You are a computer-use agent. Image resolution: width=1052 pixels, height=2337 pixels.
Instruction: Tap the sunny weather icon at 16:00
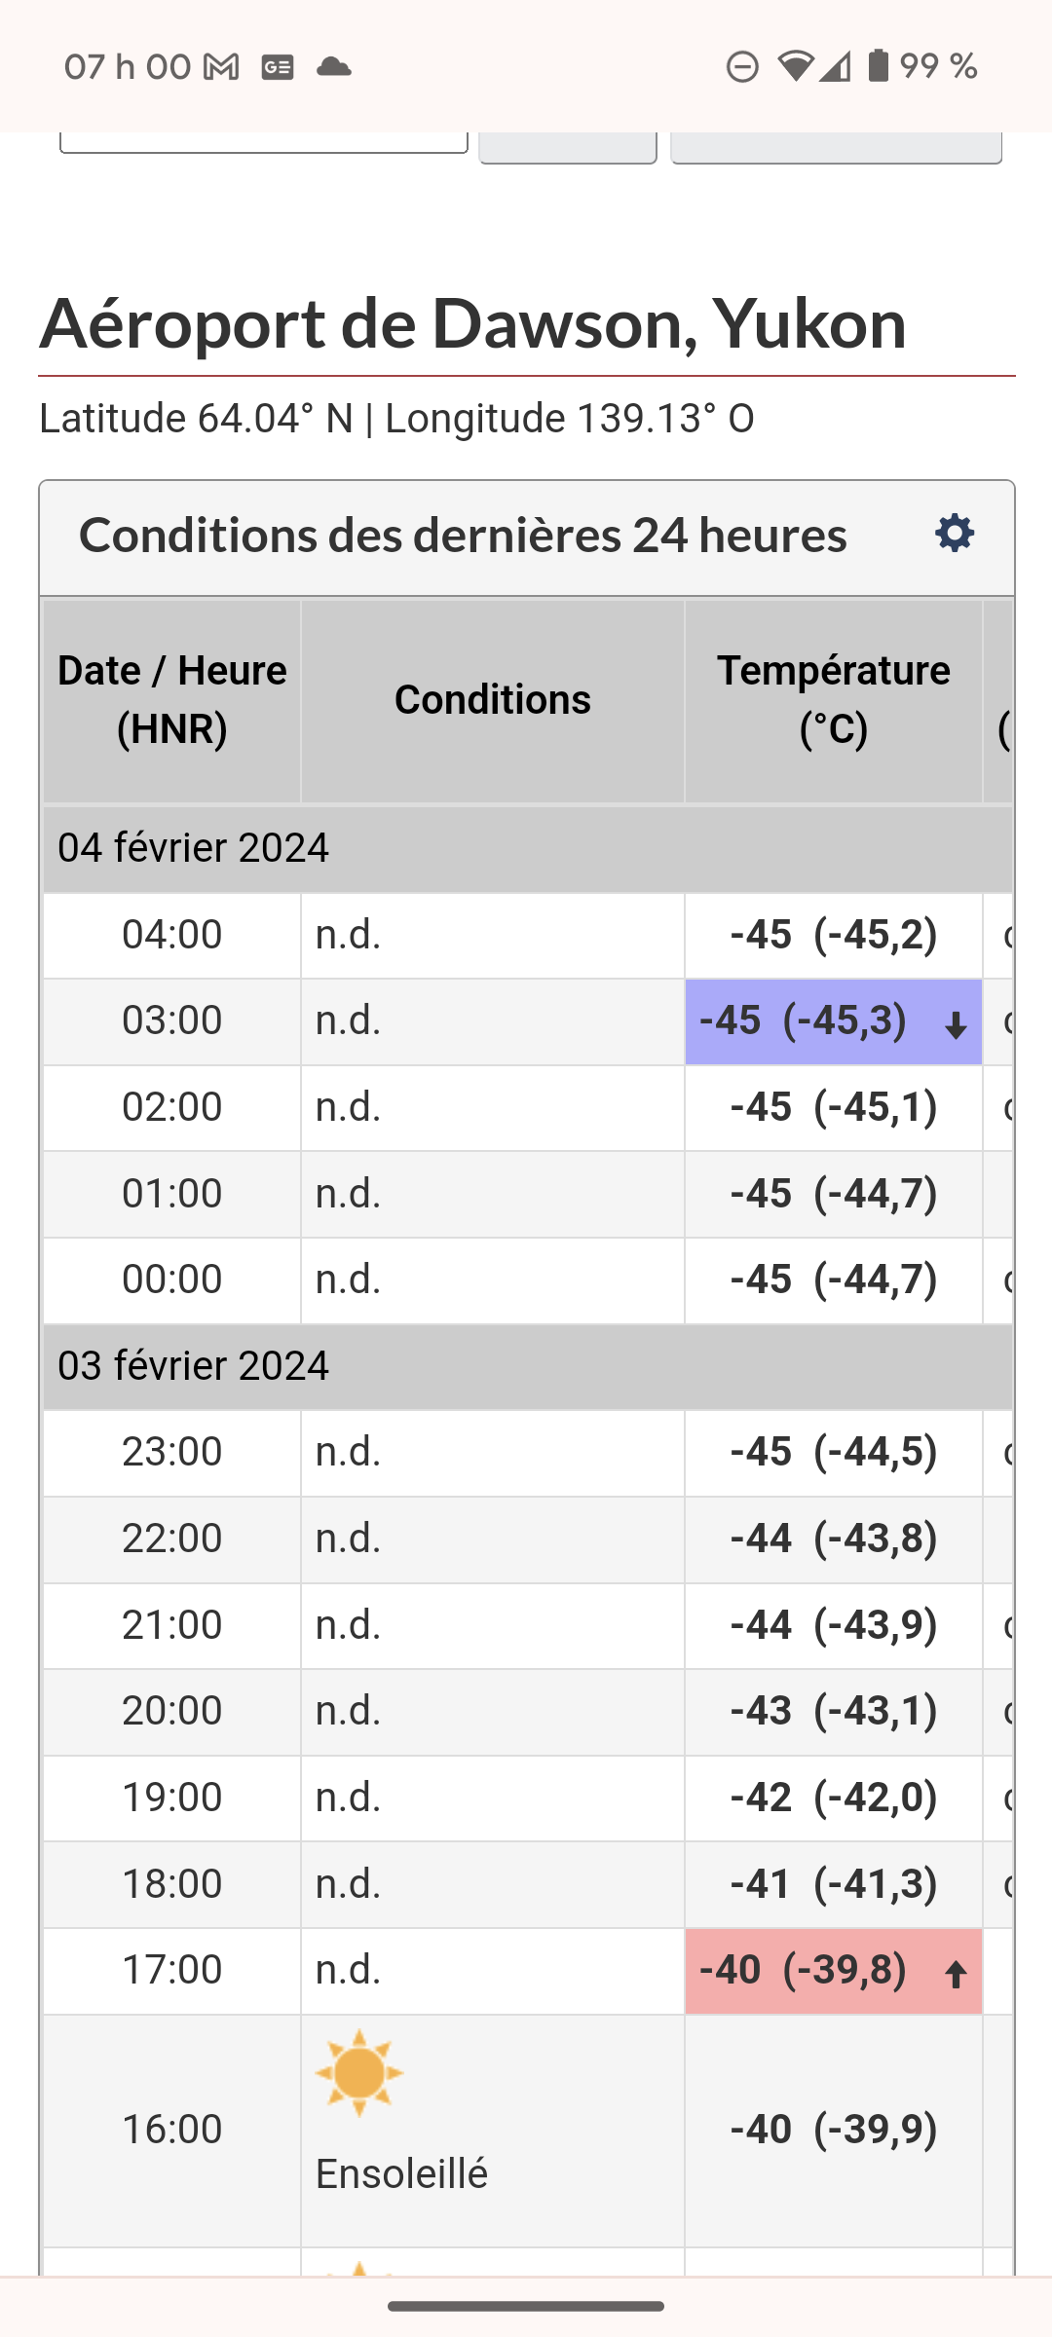click(x=358, y=2072)
